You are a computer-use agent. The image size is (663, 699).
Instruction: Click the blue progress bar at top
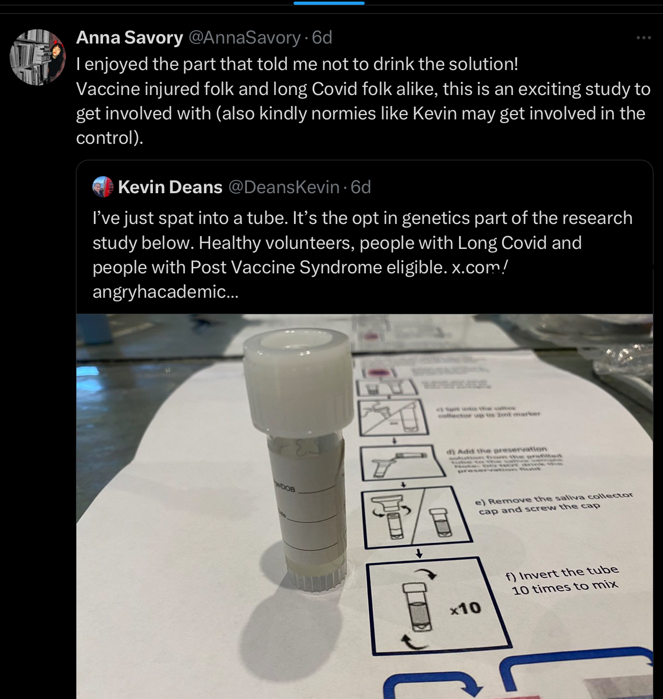(329, 3)
